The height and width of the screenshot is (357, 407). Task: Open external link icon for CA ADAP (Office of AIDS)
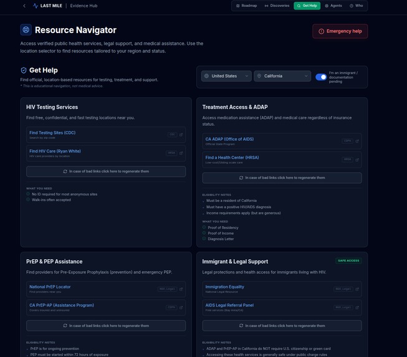tap(357, 141)
